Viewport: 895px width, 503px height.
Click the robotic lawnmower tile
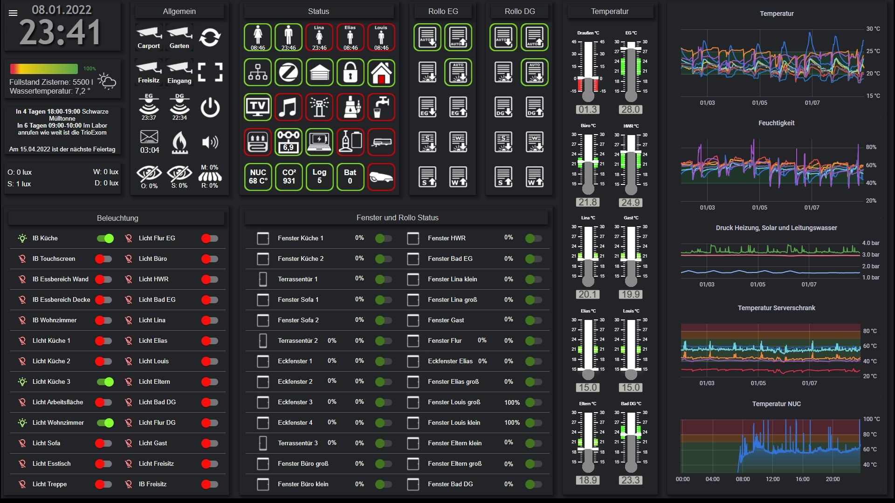[381, 177]
